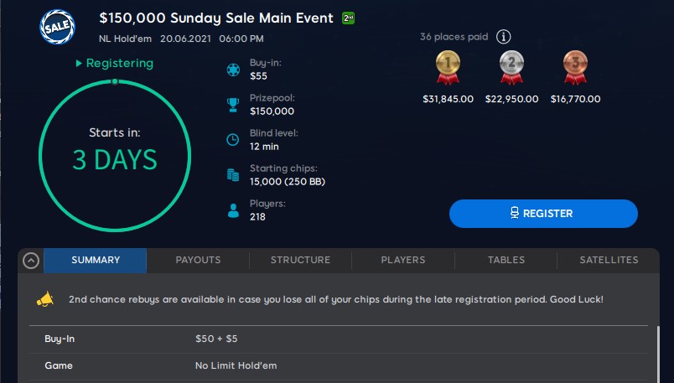Collapse the panel with the chevron up button
The width and height of the screenshot is (674, 383).
30,261
